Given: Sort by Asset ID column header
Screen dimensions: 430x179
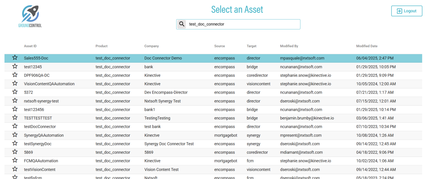Looking at the screenshot, I should pyautogui.click(x=30, y=46).
